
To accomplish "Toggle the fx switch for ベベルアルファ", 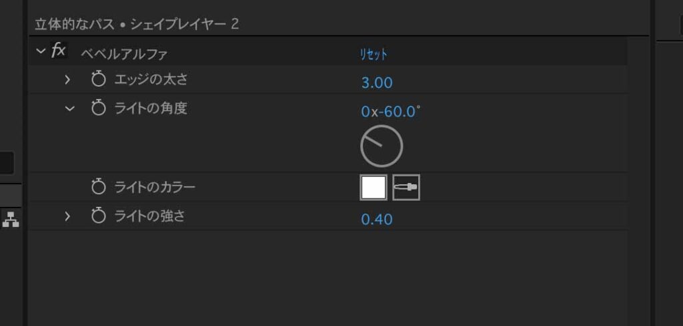I will tap(59, 51).
